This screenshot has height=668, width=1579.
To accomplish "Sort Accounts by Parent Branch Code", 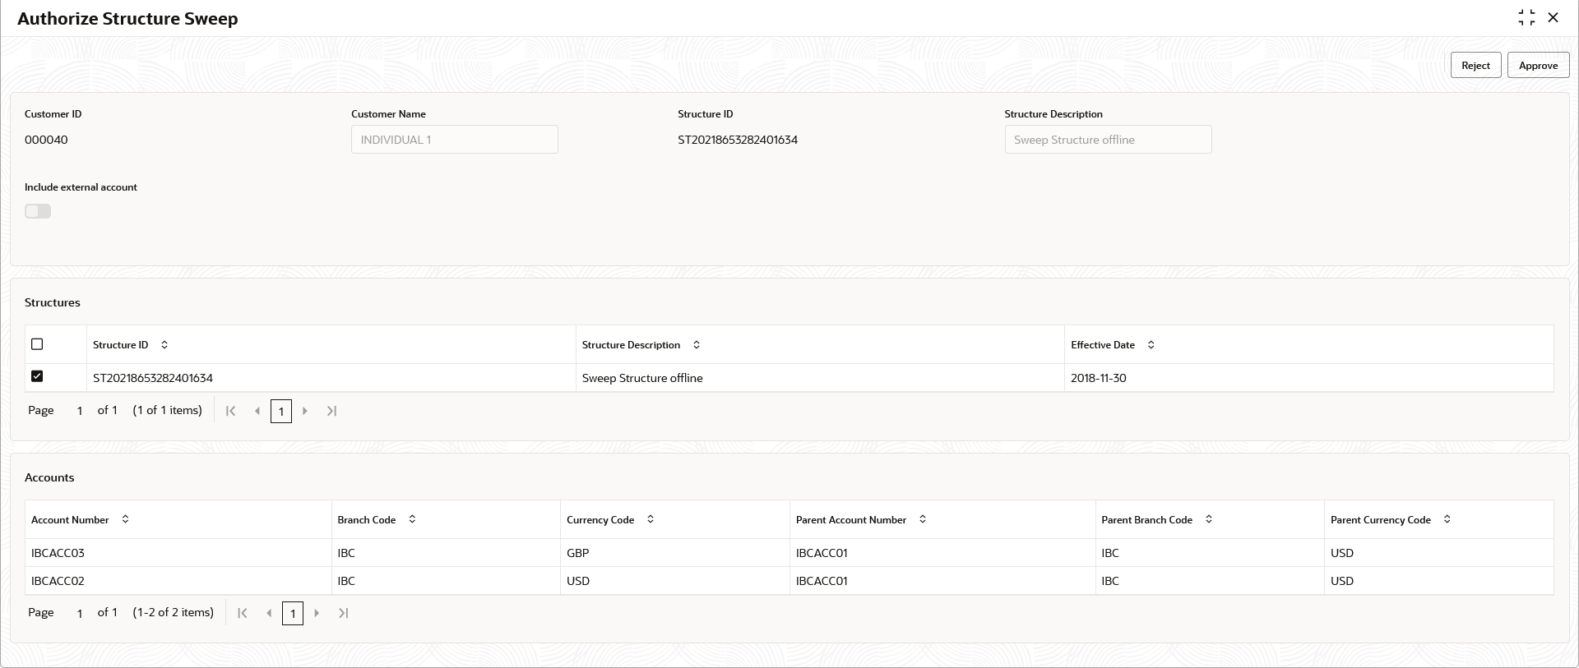I will (x=1209, y=519).
